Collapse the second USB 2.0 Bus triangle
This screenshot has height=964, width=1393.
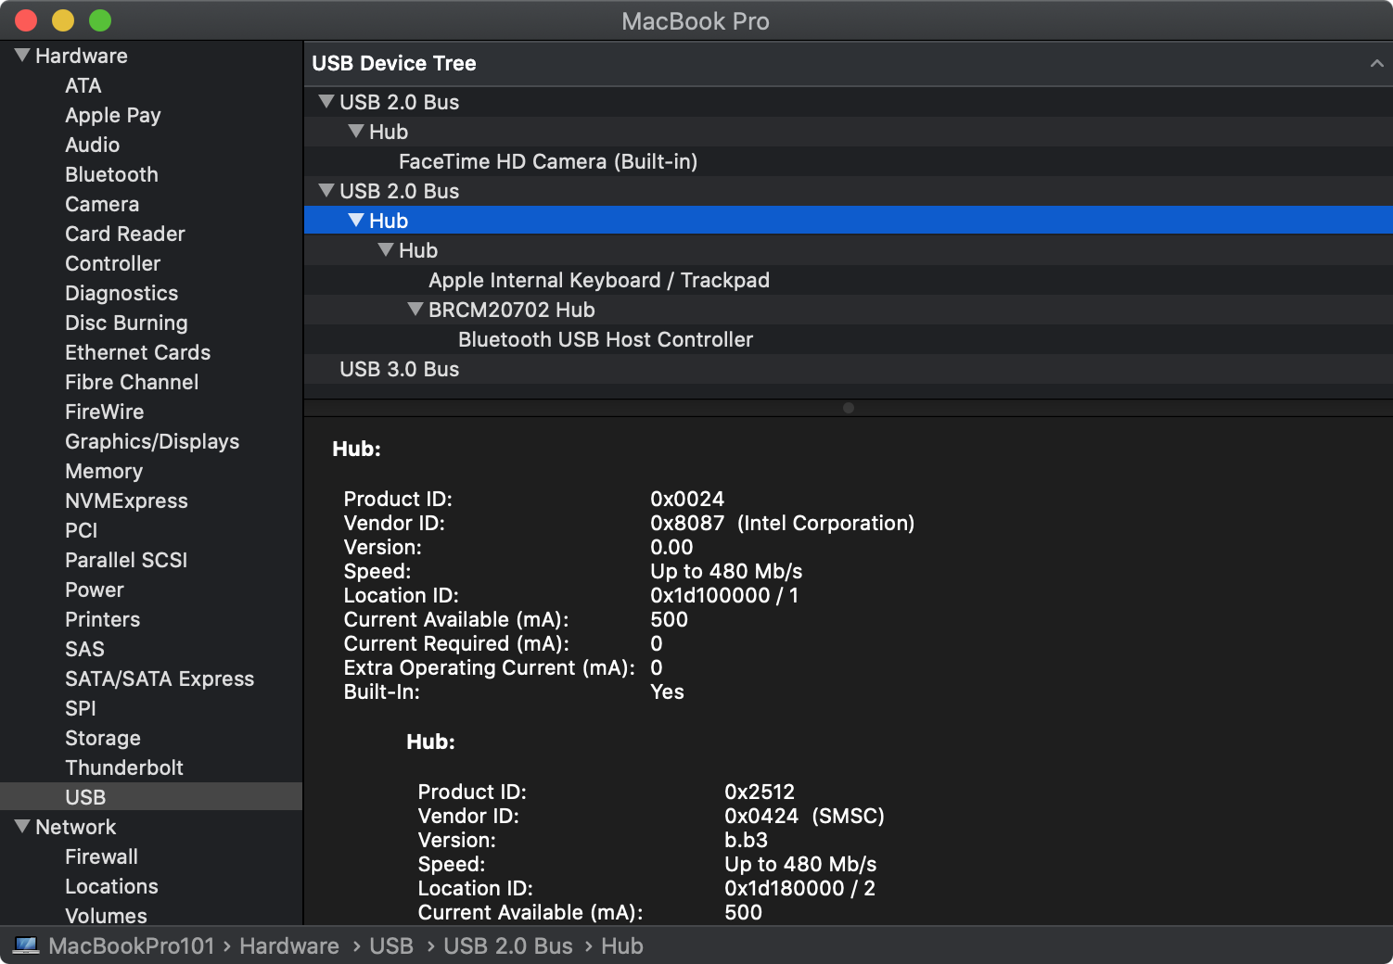pyautogui.click(x=326, y=191)
